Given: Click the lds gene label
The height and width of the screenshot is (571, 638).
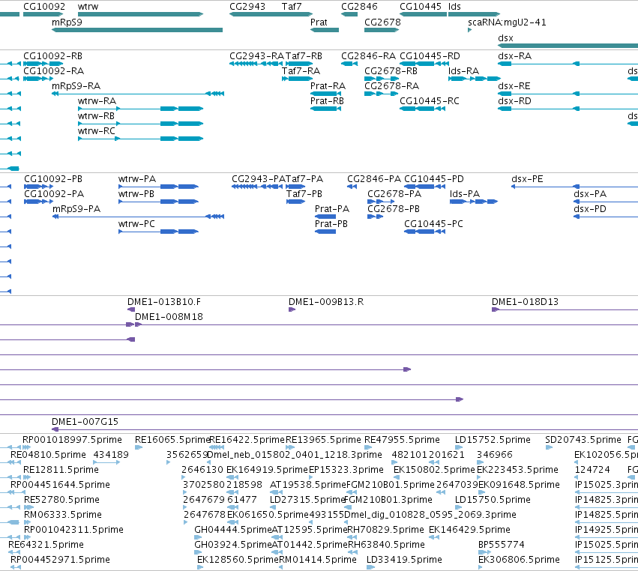Looking at the screenshot, I should (454, 7).
